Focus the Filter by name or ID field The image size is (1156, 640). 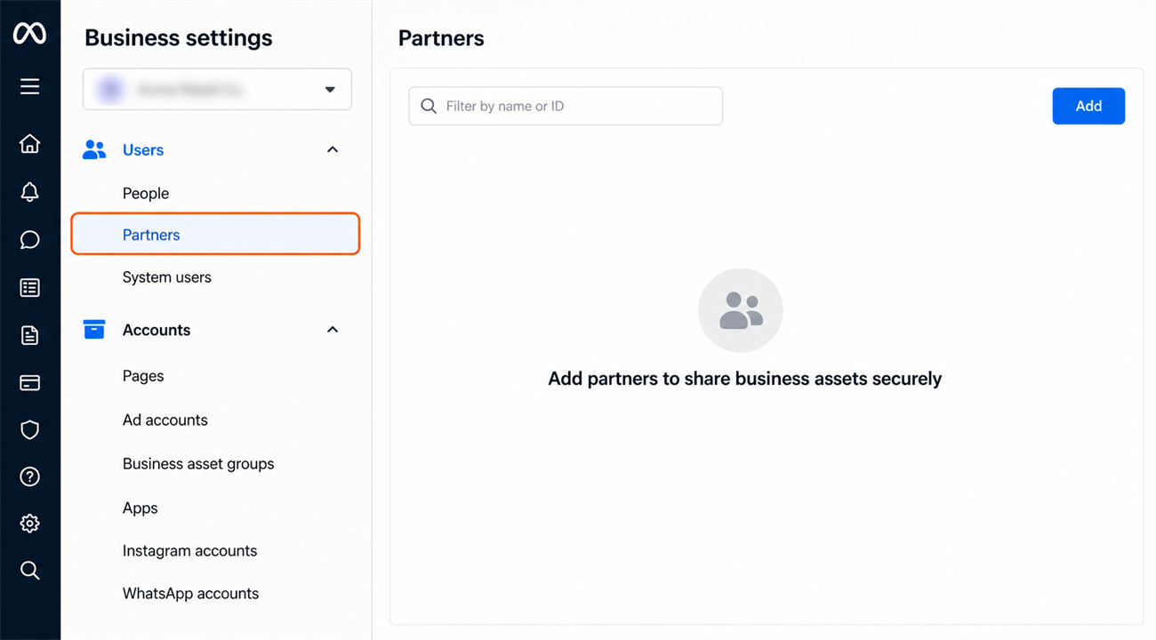[566, 106]
